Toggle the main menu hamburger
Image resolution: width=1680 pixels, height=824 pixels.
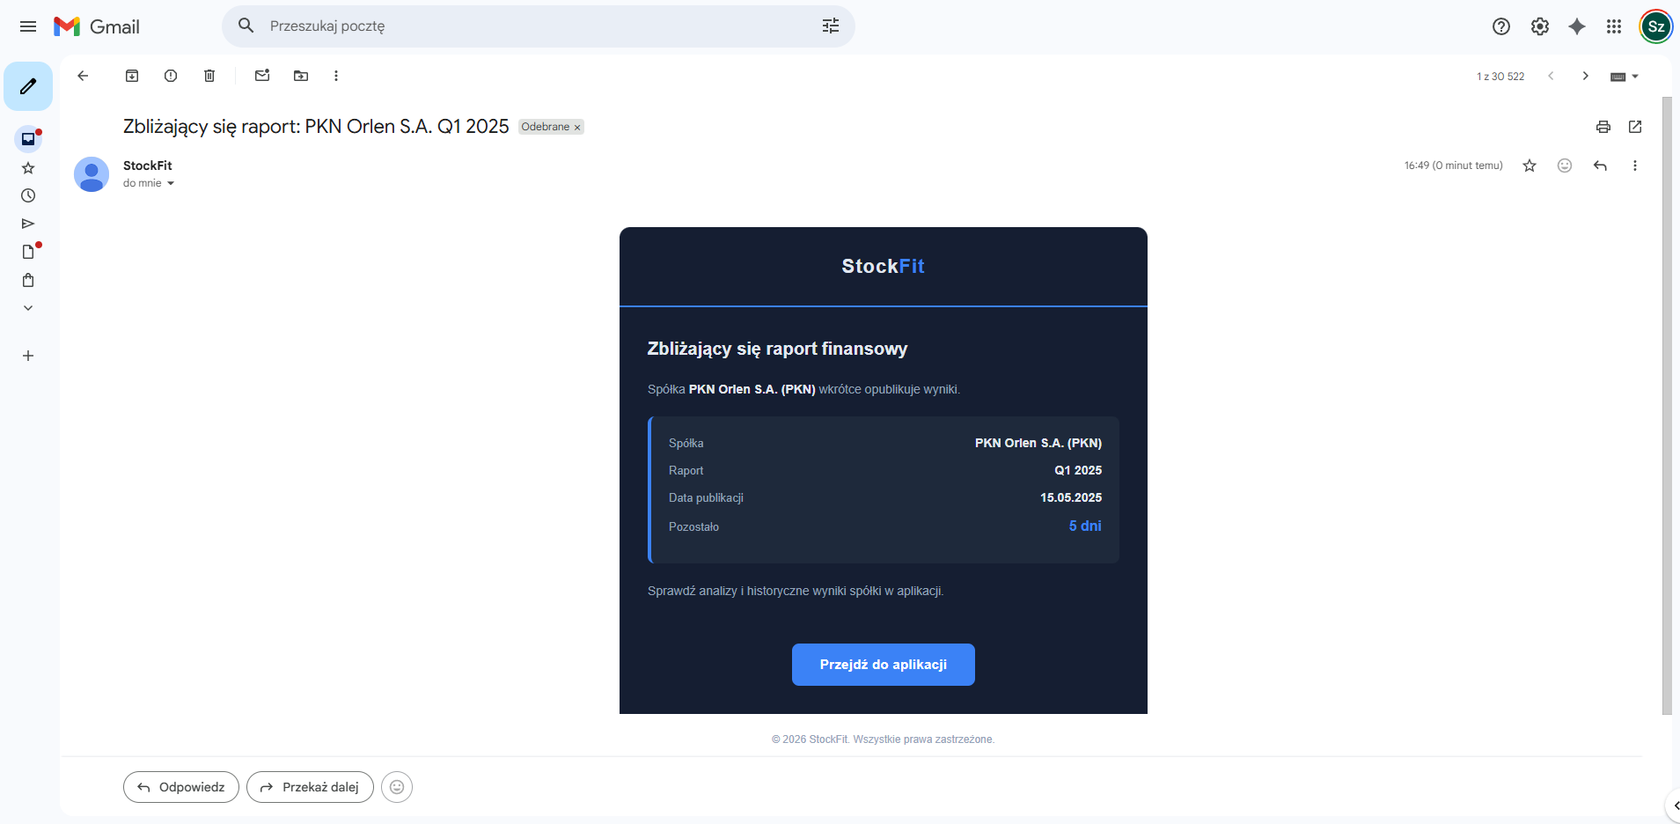click(28, 26)
